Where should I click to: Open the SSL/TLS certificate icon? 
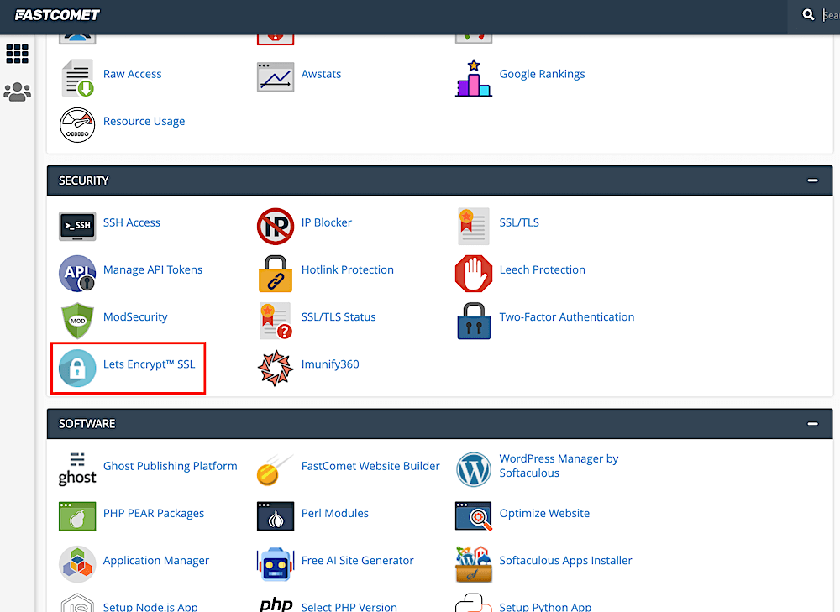coord(474,226)
